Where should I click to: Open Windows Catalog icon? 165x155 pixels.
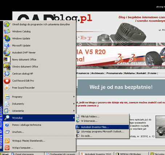coord(7,32)
